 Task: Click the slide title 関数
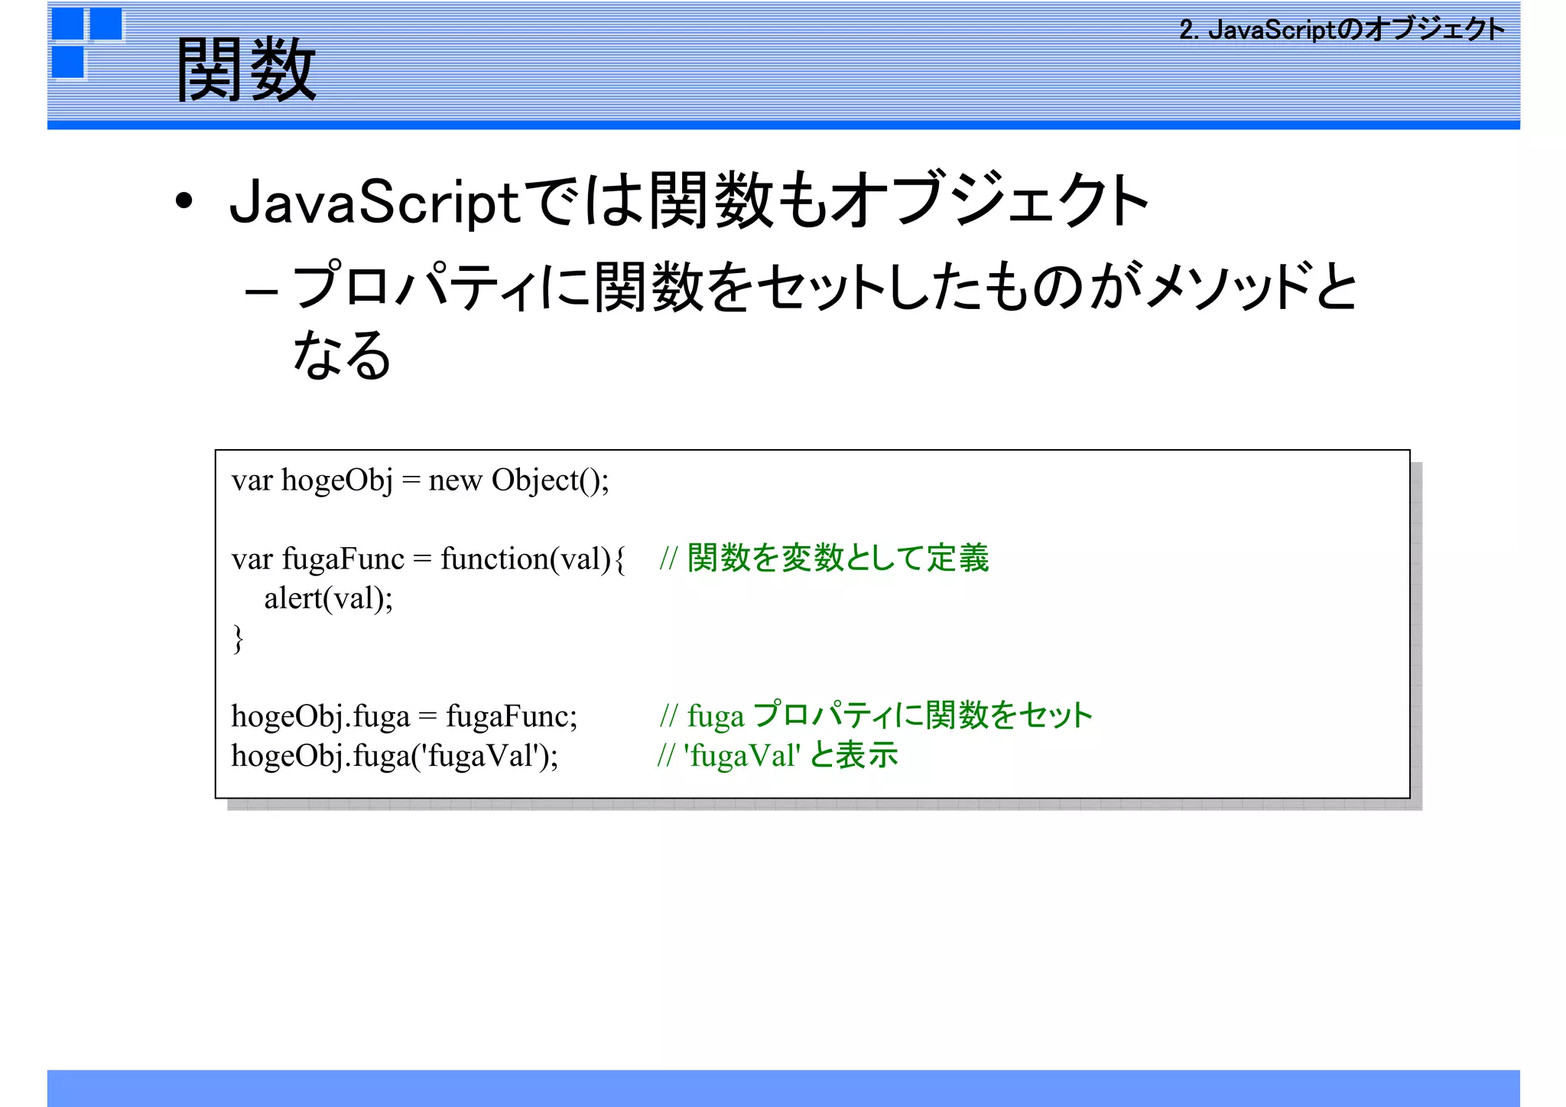246,70
